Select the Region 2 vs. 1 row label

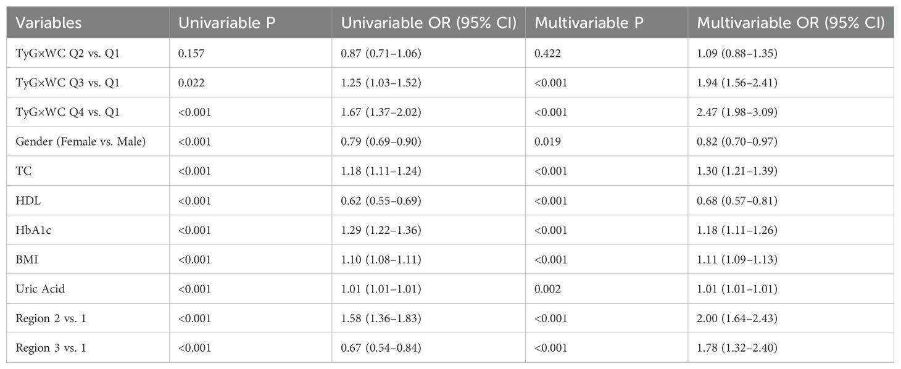tap(51, 318)
